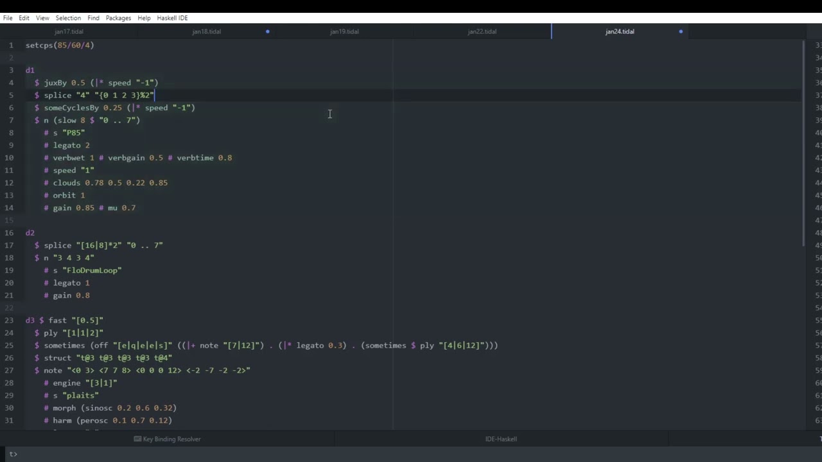Click the Key Binding Resolver keyboard icon
The width and height of the screenshot is (822, 462).
point(137,439)
